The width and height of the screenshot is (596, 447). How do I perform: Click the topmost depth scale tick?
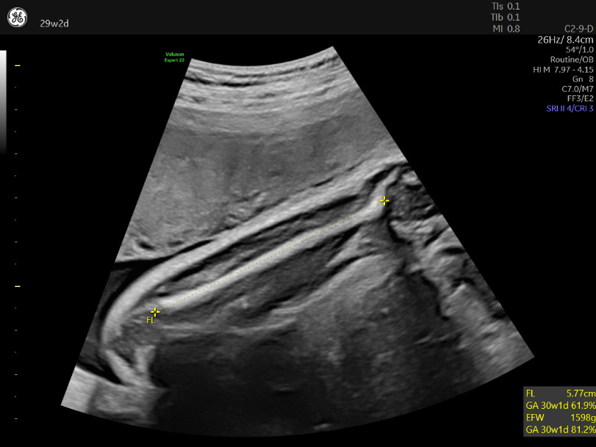point(18,65)
